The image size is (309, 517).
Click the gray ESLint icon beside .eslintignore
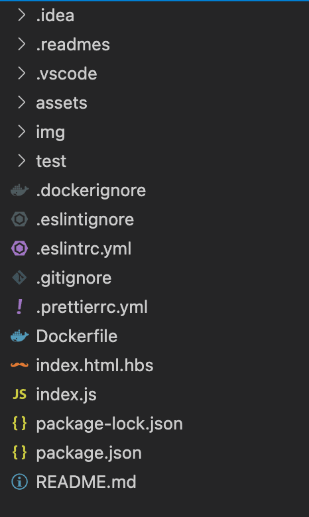(x=19, y=219)
